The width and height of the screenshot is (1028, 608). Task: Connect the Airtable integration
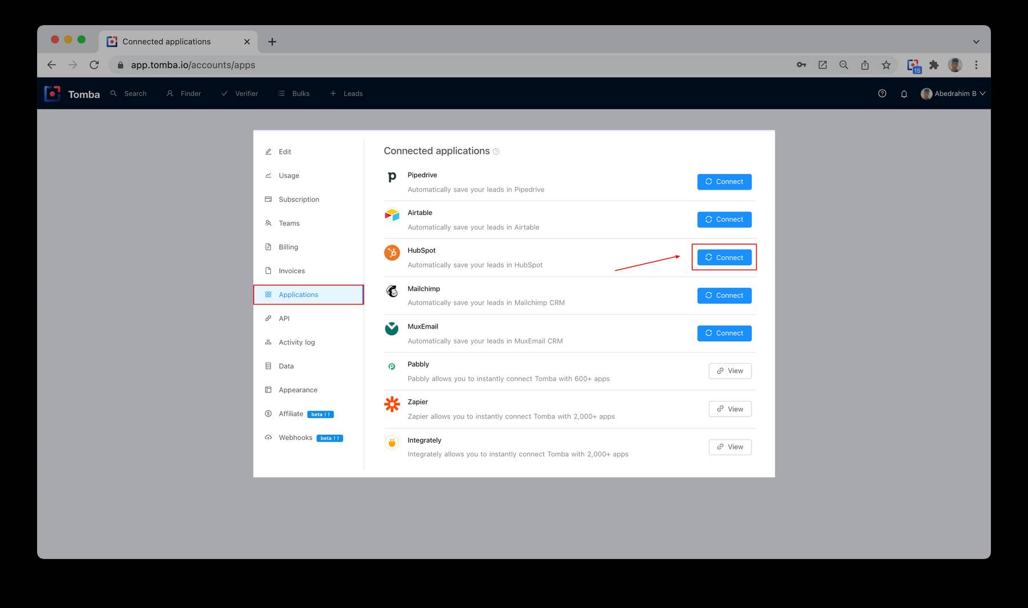pyautogui.click(x=724, y=220)
